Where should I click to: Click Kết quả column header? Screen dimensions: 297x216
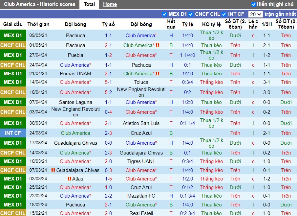tap(171, 24)
